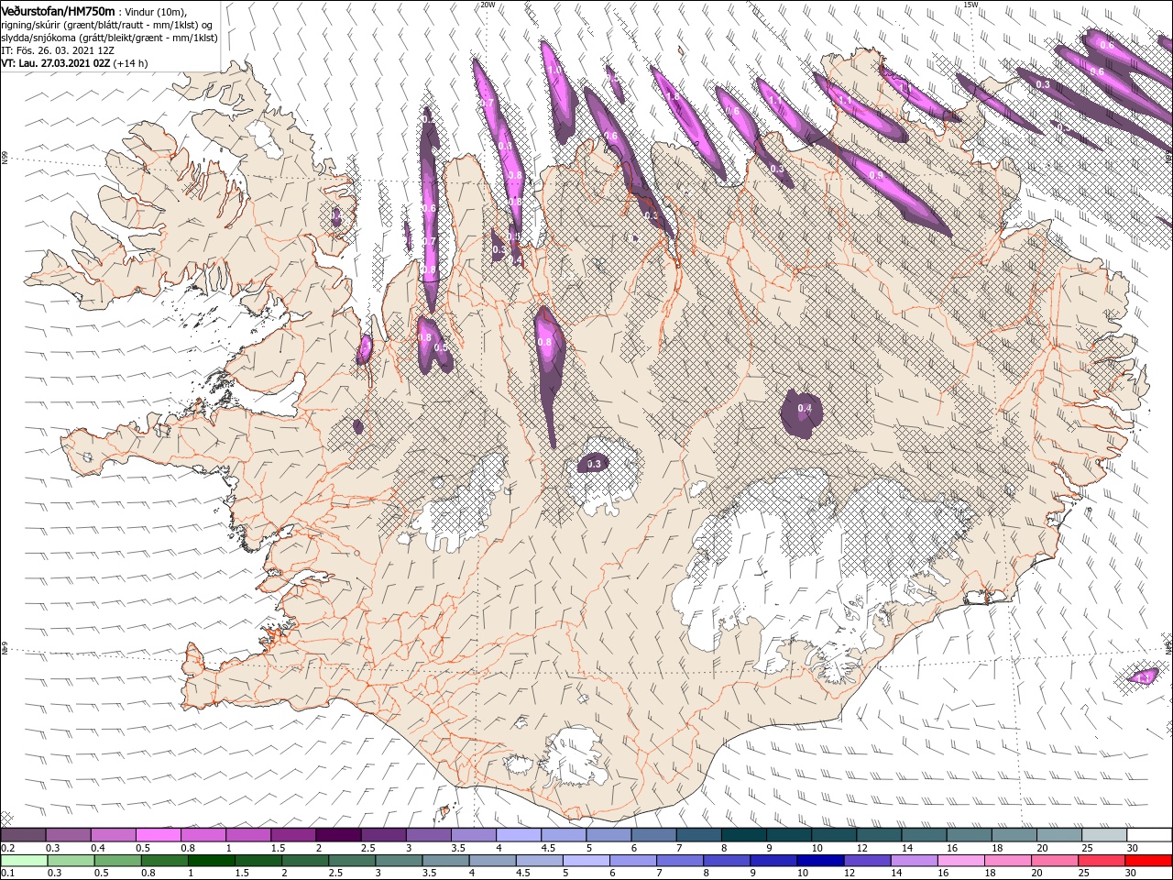Select the 0.5 green swatch in the lower scale
Screen dimensions: 1173x880
117,861
